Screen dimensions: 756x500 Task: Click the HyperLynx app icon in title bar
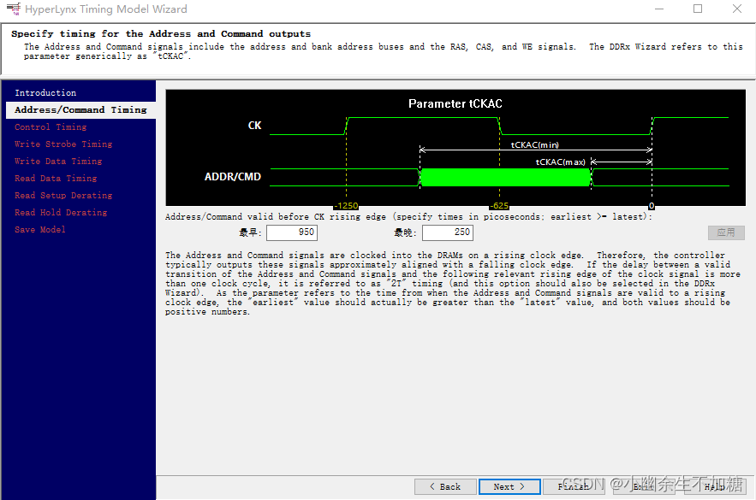[14, 9]
